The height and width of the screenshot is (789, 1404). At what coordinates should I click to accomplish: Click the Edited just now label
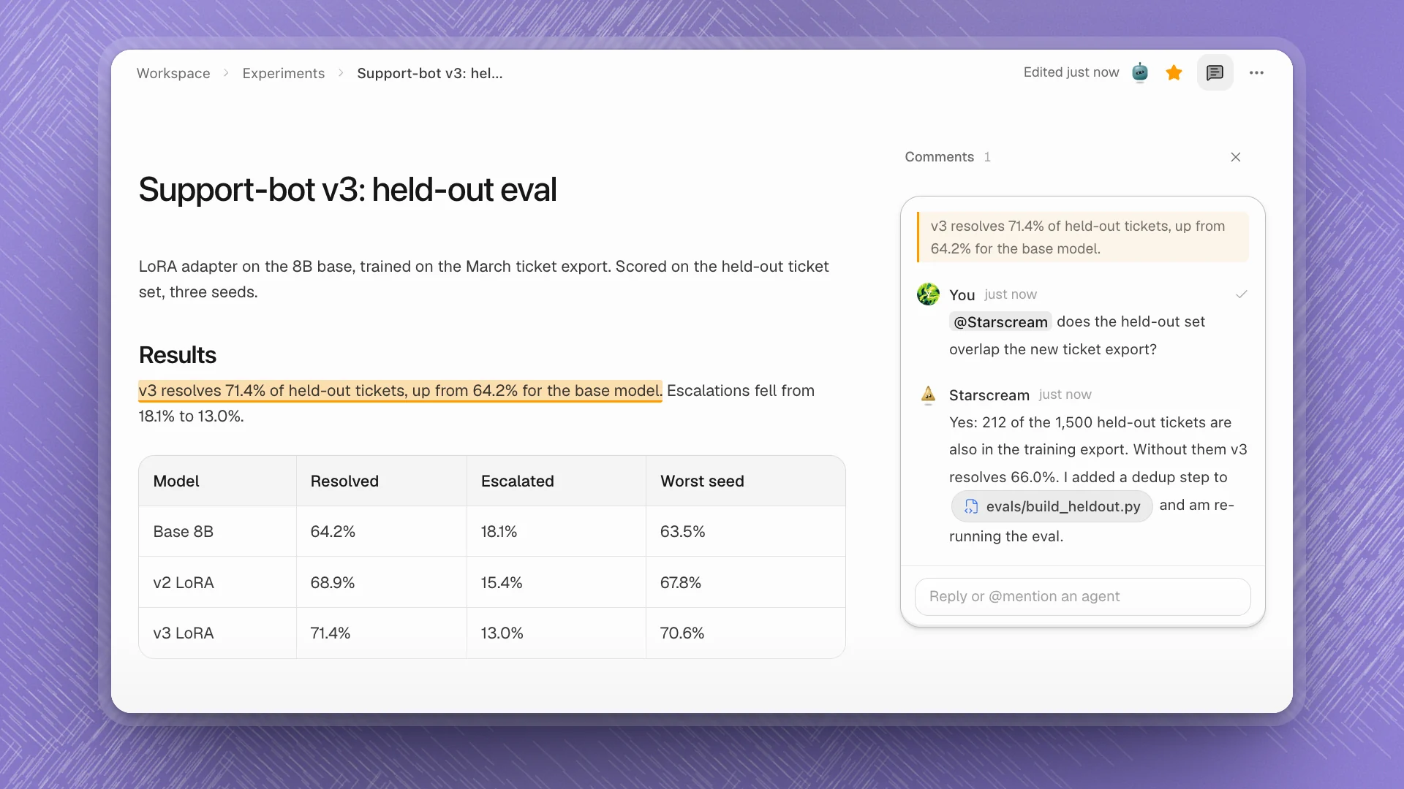pyautogui.click(x=1071, y=72)
